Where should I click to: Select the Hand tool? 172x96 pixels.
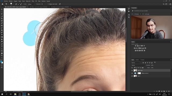click(x=2, y=53)
